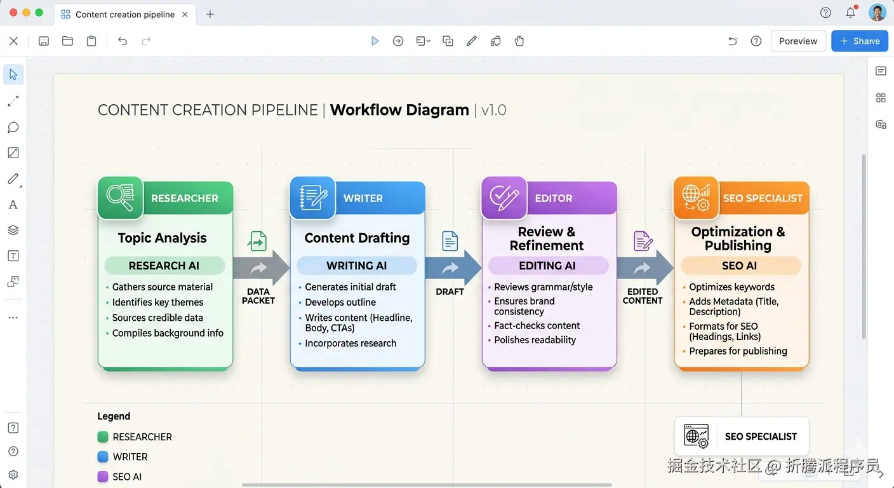Click the blue WRITER legend swatch
Screen dimensions: 894x488
coord(103,457)
